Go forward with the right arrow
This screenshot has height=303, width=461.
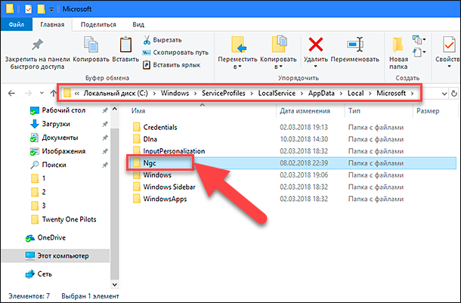coord(28,94)
